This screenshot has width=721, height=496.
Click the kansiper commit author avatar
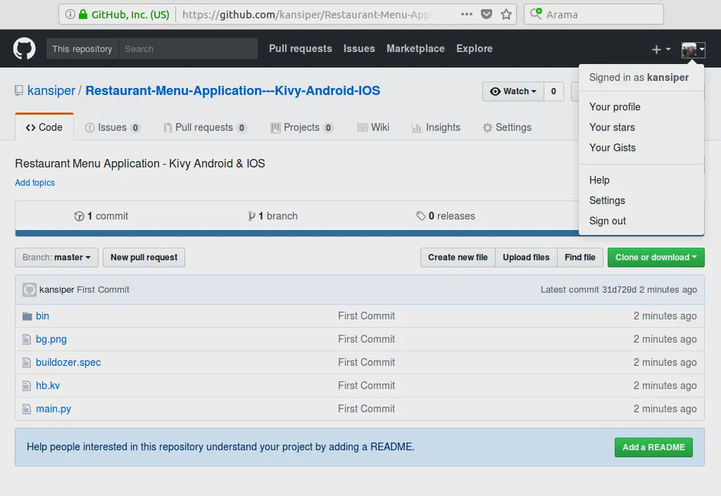[30, 290]
